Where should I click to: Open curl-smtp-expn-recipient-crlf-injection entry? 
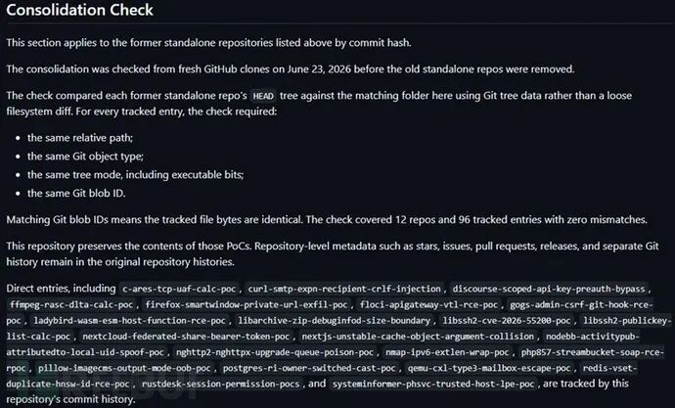pos(344,289)
